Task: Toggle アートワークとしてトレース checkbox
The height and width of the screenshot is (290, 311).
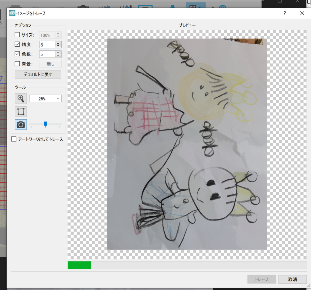Action: 14,139
